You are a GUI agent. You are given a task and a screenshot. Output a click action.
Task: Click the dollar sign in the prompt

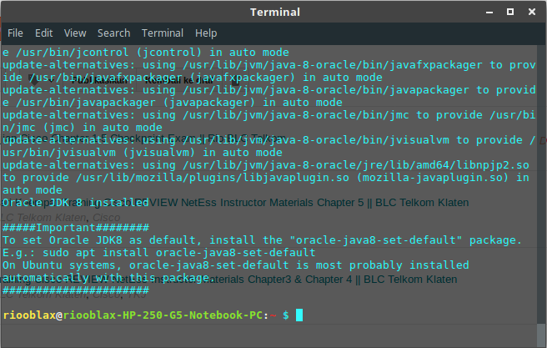click(x=286, y=315)
